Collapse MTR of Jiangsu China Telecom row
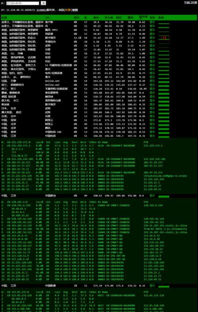 (x=152, y=136)
